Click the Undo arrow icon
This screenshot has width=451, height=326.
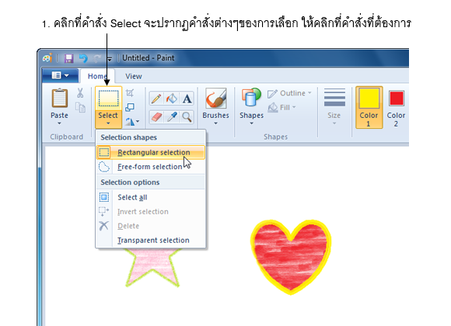83,58
